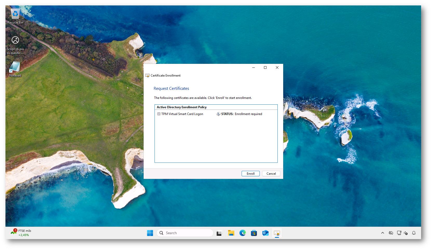The image size is (432, 250).
Task: Click the STATUS information icon
Action: coord(218,114)
